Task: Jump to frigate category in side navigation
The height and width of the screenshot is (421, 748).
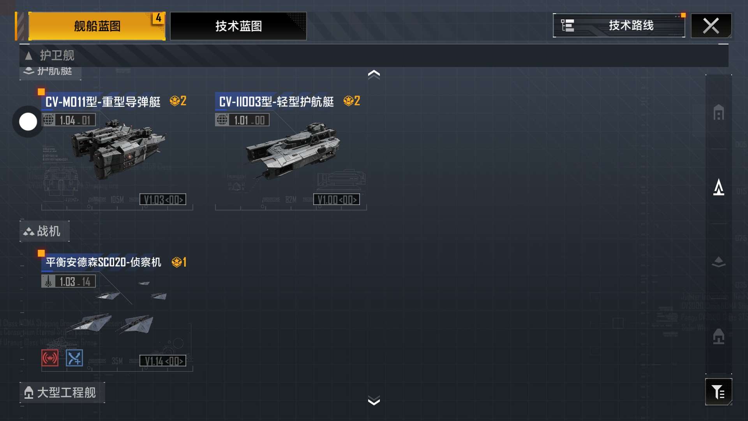Action: pos(718,188)
